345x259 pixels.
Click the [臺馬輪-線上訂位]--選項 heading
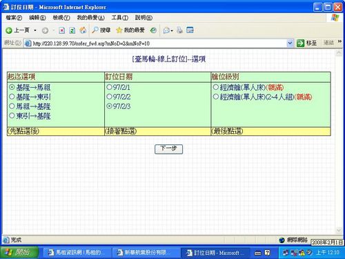pyautogui.click(x=169, y=59)
